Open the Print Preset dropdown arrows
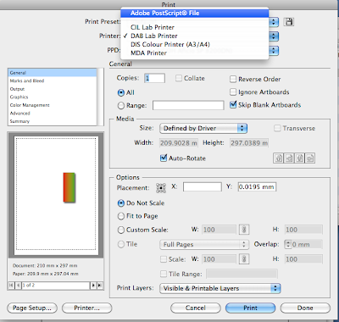This screenshot has height=322, width=339. (274, 22)
